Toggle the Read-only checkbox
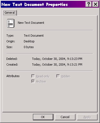This screenshot has width=100, height=123. click(33, 76)
